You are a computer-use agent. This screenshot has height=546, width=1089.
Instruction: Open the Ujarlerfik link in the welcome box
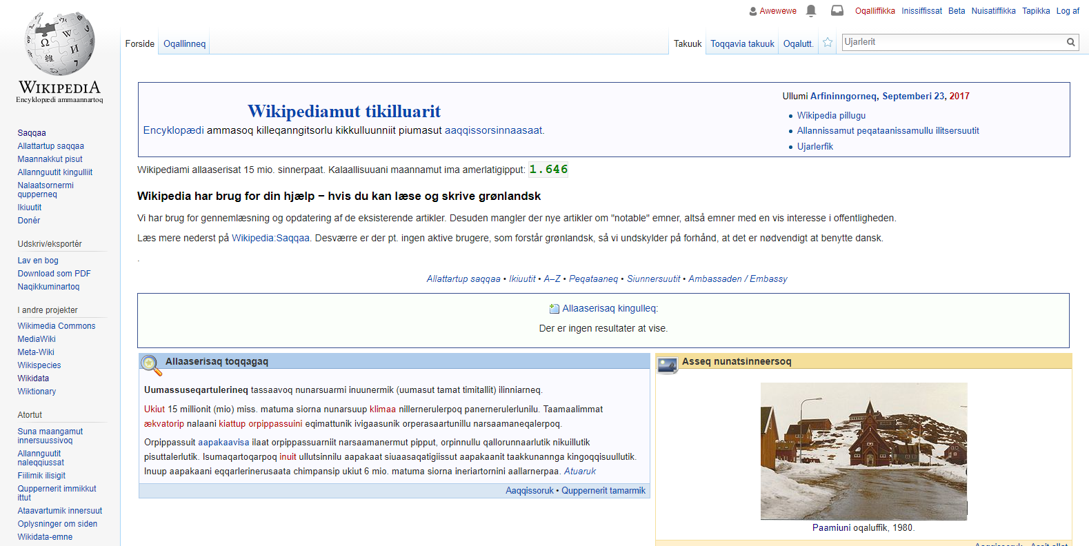(815, 147)
